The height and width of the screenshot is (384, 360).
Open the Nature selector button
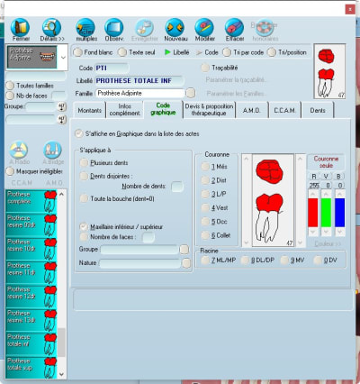point(186,263)
